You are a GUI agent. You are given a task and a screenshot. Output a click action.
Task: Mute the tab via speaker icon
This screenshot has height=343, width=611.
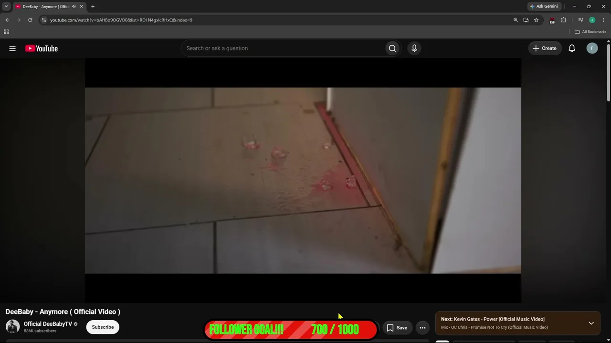[x=74, y=6]
